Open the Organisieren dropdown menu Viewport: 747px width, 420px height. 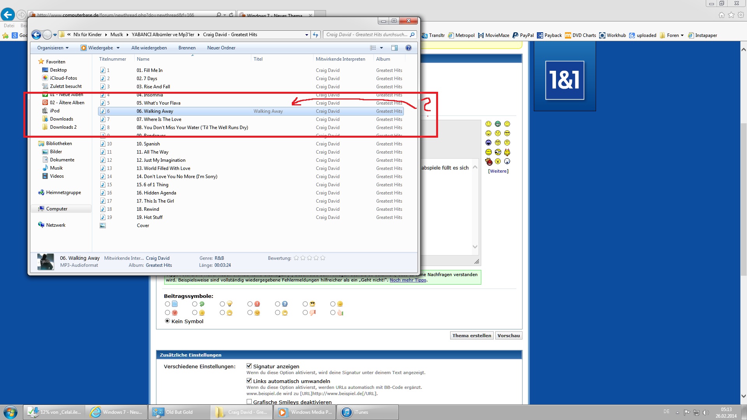point(53,48)
